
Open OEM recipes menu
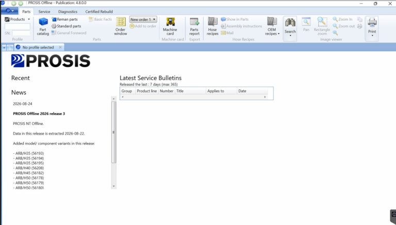click(272, 26)
